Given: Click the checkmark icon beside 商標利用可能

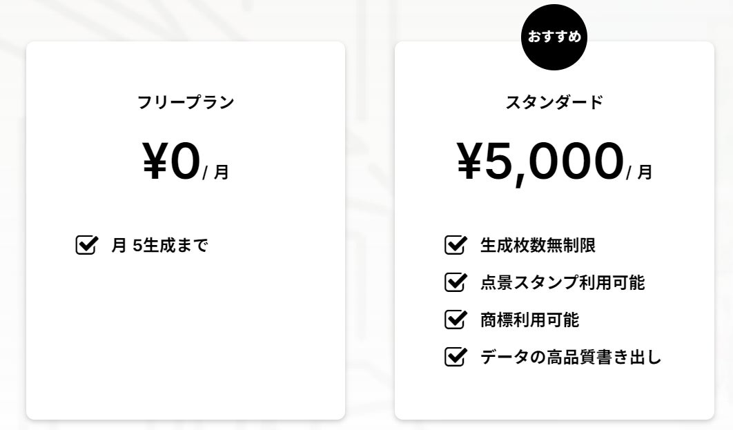Looking at the screenshot, I should (454, 320).
